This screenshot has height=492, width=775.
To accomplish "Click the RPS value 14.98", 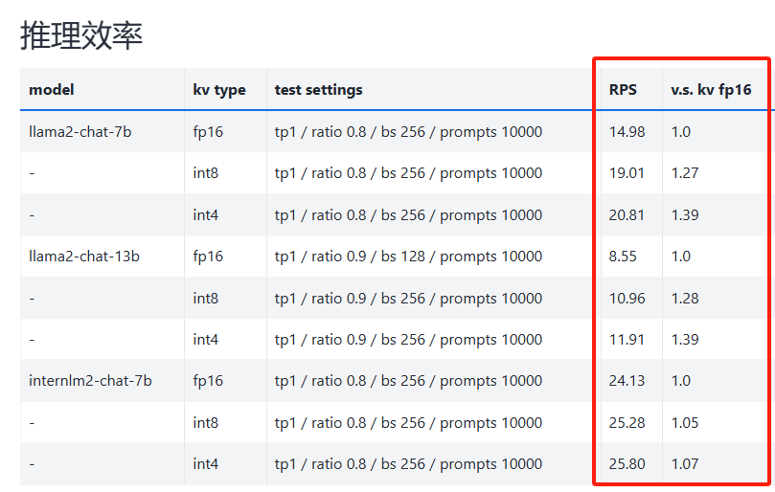I will pyautogui.click(x=627, y=132).
